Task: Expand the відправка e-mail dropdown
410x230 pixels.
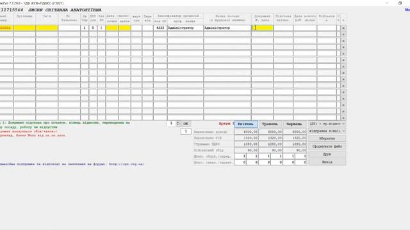Action: tap(327, 131)
